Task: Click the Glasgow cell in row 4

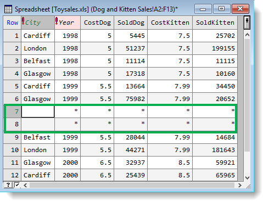Action: (38, 74)
